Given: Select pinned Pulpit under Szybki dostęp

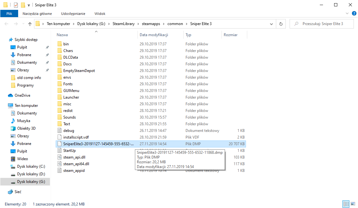Looking at the screenshot, I should point(22,47).
